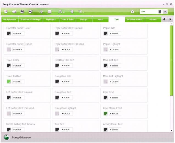Click the round info icon
Viewport: 175px width, 143px height.
coord(132,12)
